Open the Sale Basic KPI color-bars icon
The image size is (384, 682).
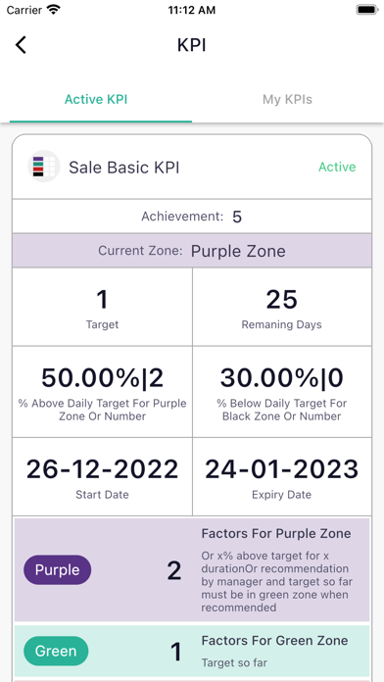click(x=44, y=167)
